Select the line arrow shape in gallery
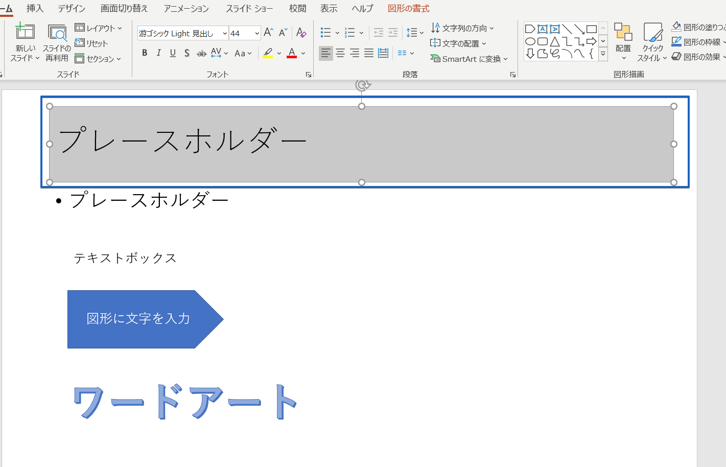Viewport: 726px width, 467px height. pos(579,29)
